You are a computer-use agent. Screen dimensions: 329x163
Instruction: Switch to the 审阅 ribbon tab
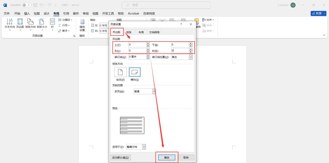tap(86, 13)
